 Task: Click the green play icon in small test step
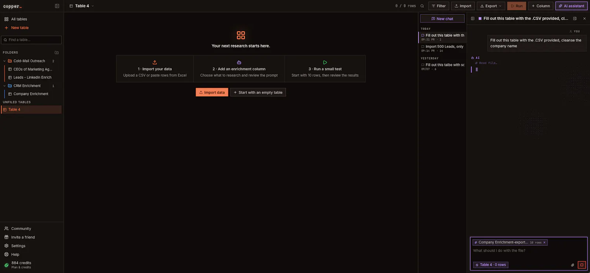click(325, 63)
